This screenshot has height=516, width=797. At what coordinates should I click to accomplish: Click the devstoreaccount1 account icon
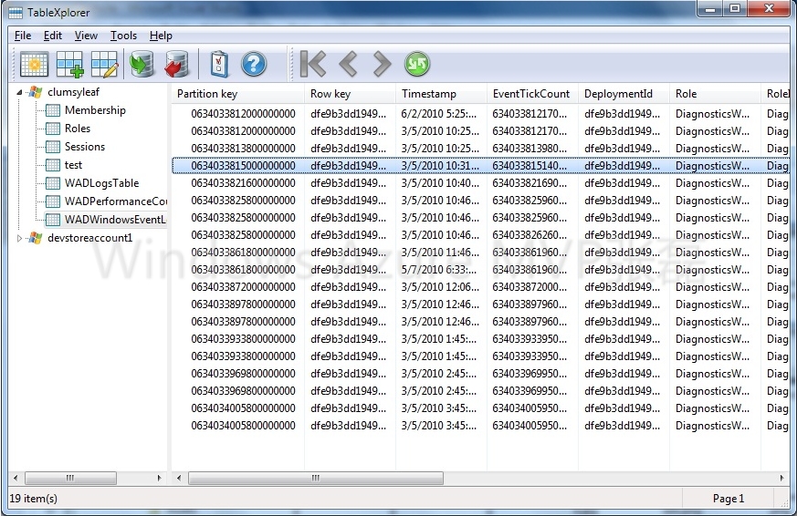pos(35,238)
